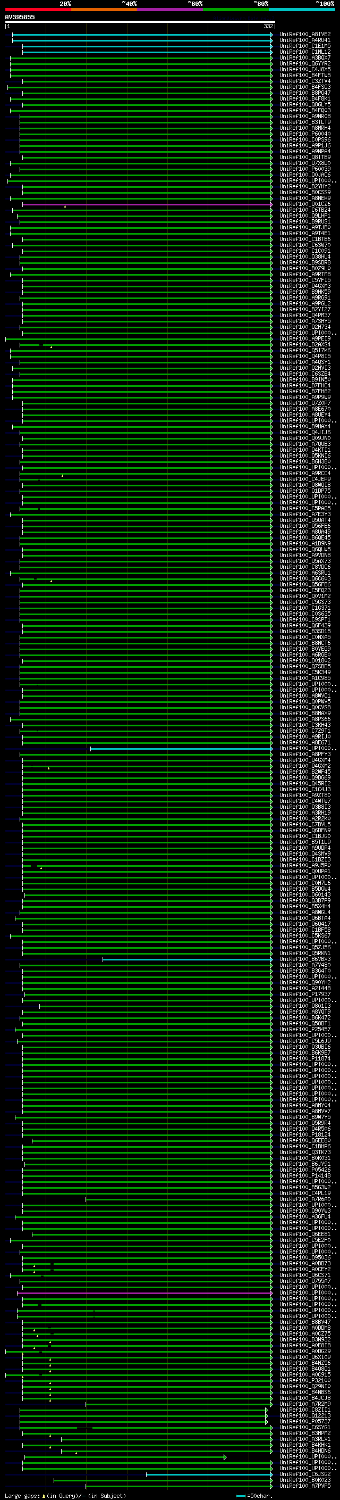Select hit UniRef100_Q86LY5
The width and height of the screenshot is (340, 1500).
(305, 105)
